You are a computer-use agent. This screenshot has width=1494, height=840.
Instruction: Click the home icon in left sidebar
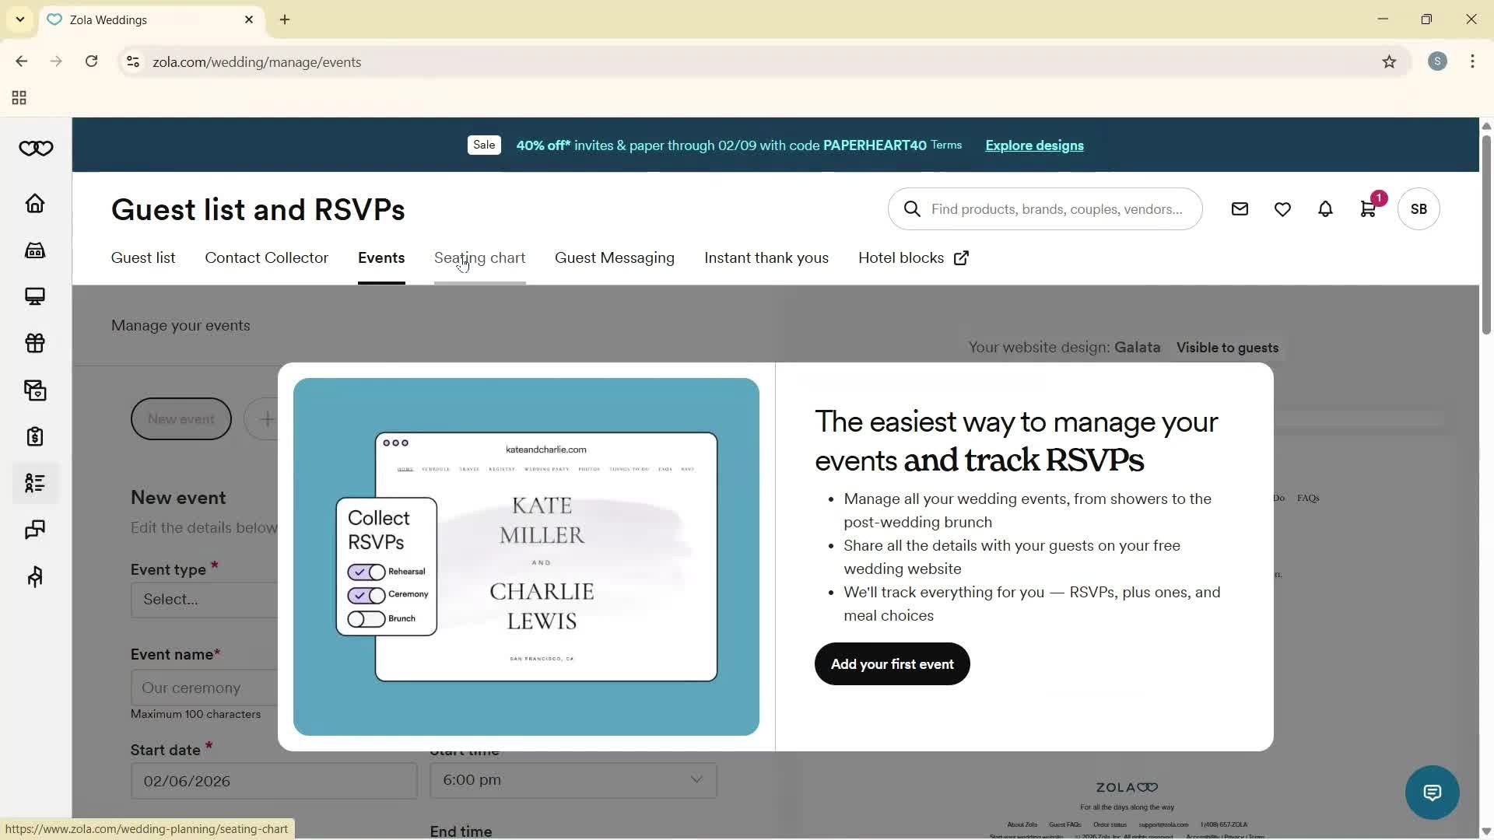click(x=35, y=204)
